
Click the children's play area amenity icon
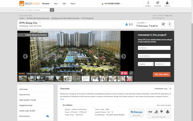coord(161,112)
